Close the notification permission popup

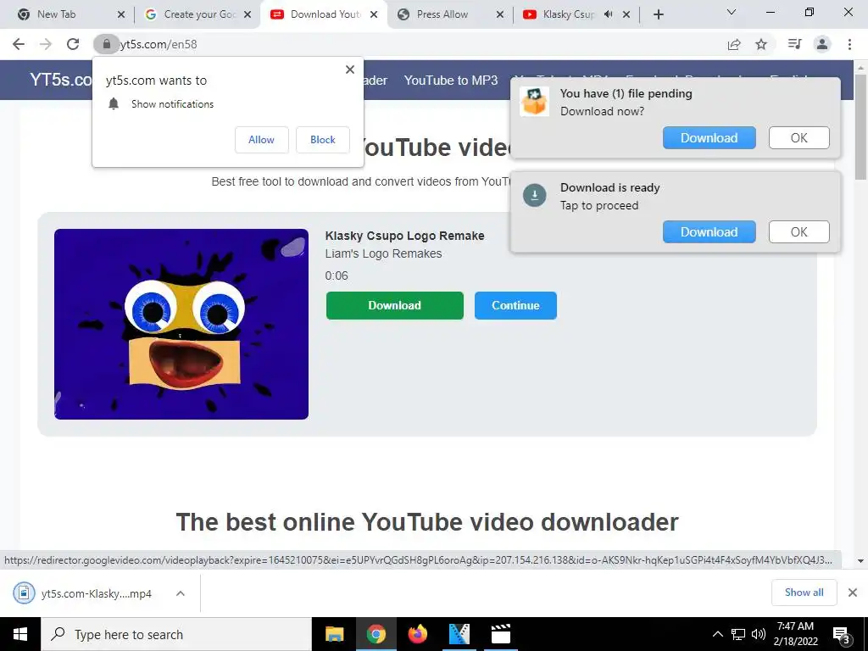point(350,70)
